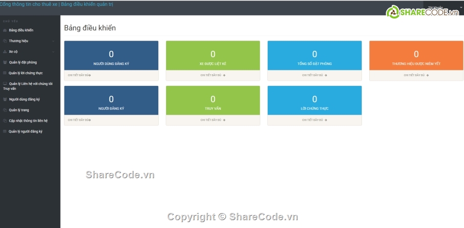This screenshot has height=228, width=464.
Task: Click the 0 count in orange Thương hiệu card
Action: [416, 54]
